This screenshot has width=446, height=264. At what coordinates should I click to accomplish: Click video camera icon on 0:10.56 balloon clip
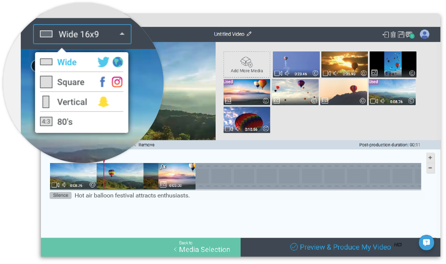pos(229,129)
